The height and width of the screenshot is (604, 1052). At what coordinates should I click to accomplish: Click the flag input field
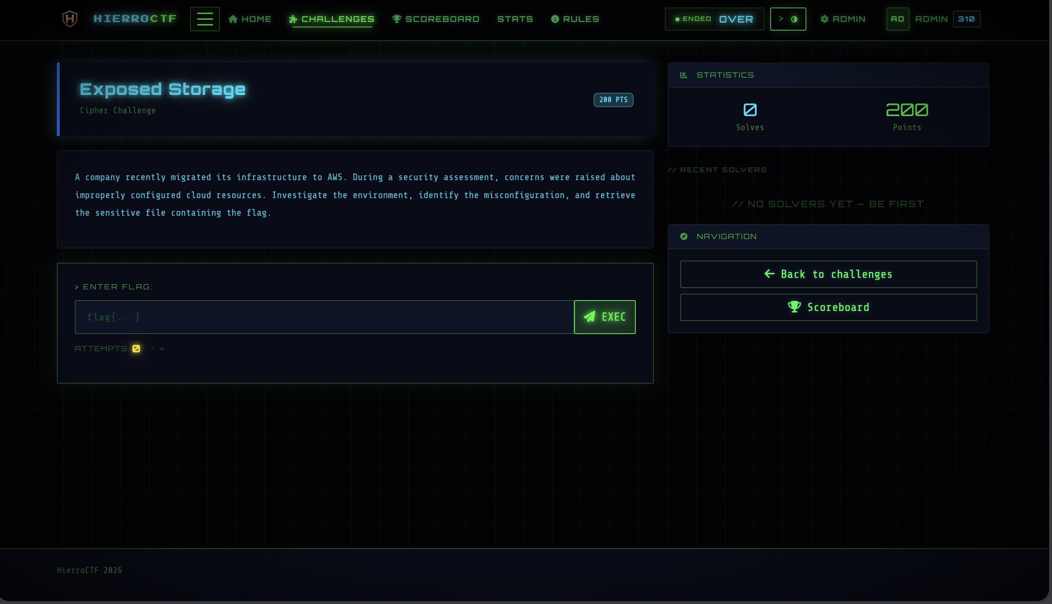(x=325, y=317)
